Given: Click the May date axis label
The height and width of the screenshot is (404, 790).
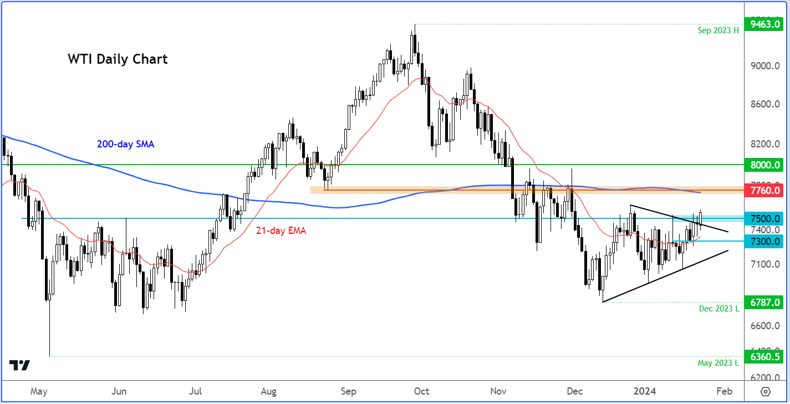Looking at the screenshot, I should point(39,391).
